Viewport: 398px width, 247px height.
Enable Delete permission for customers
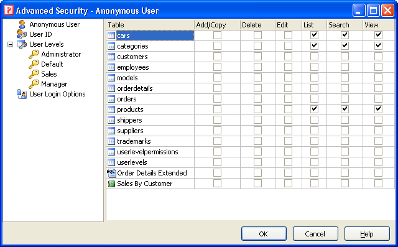[x=257, y=57]
